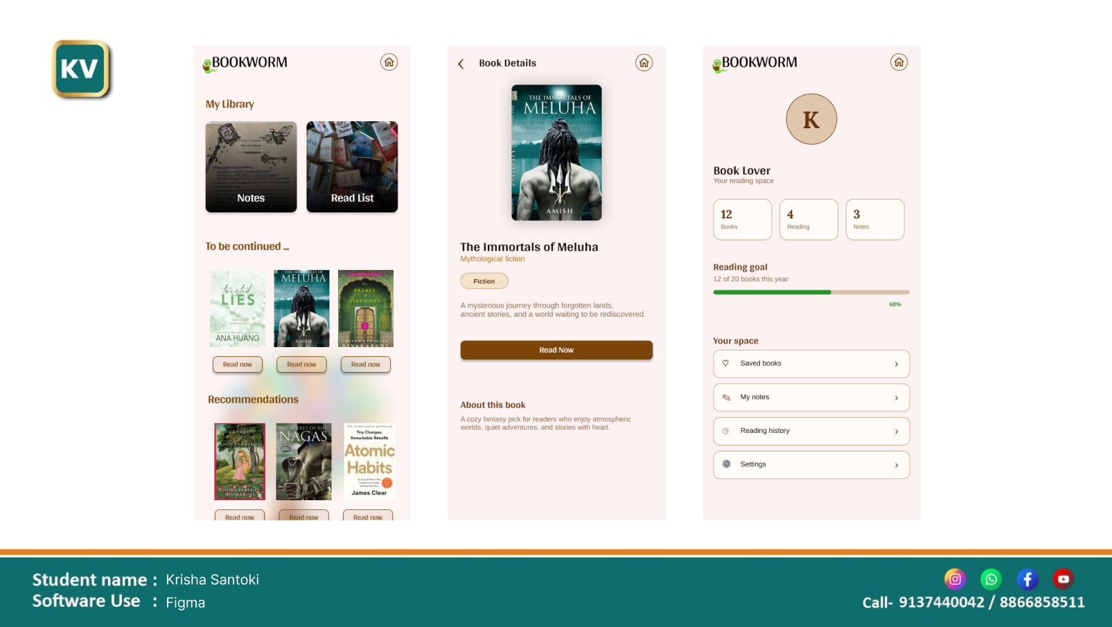Click the Your space heading
1112x627 pixels.
736,341
